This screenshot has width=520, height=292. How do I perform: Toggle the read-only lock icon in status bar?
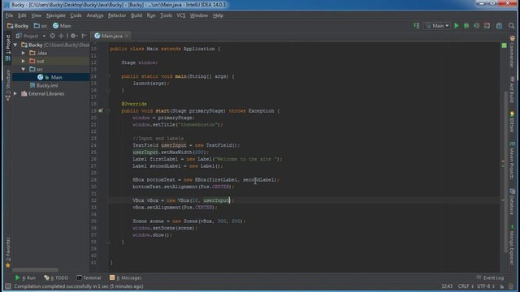click(x=502, y=286)
